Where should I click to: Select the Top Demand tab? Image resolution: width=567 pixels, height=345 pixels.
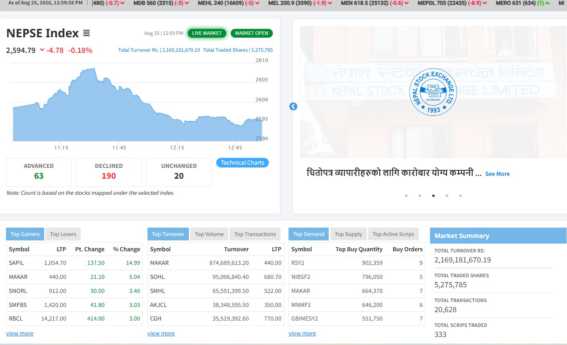pyautogui.click(x=309, y=234)
